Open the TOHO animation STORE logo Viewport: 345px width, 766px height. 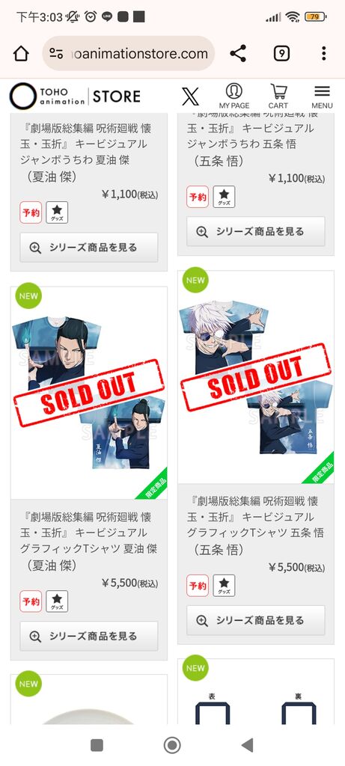click(75, 96)
